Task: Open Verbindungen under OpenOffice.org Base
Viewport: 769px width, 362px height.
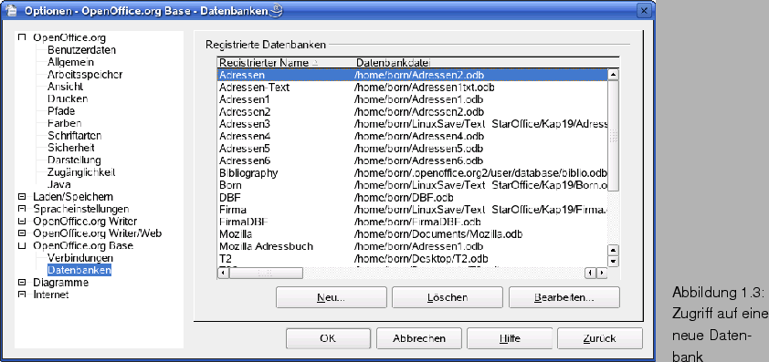Action: (x=80, y=258)
